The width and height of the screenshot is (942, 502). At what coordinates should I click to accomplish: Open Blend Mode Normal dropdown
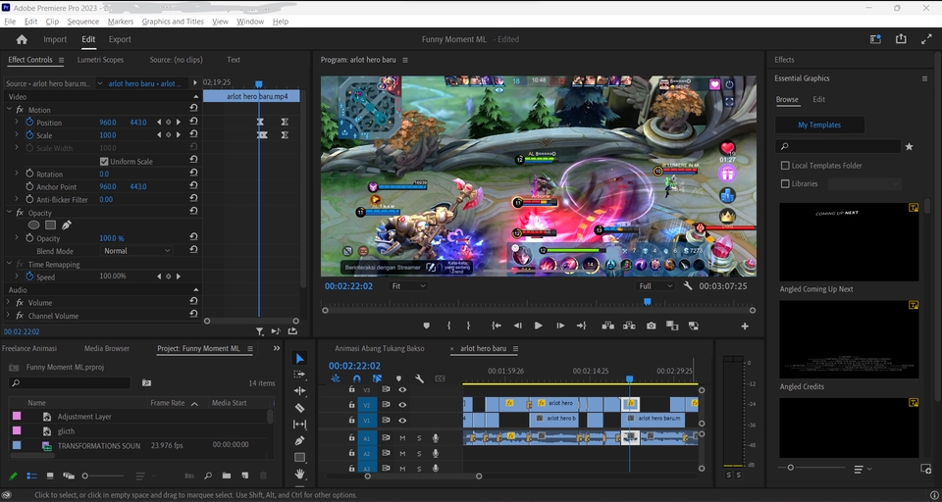click(x=136, y=251)
